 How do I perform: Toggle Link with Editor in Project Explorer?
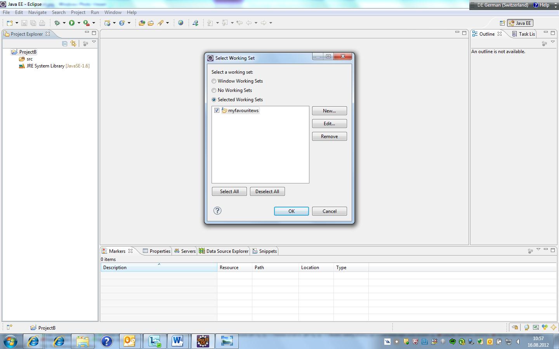point(73,43)
